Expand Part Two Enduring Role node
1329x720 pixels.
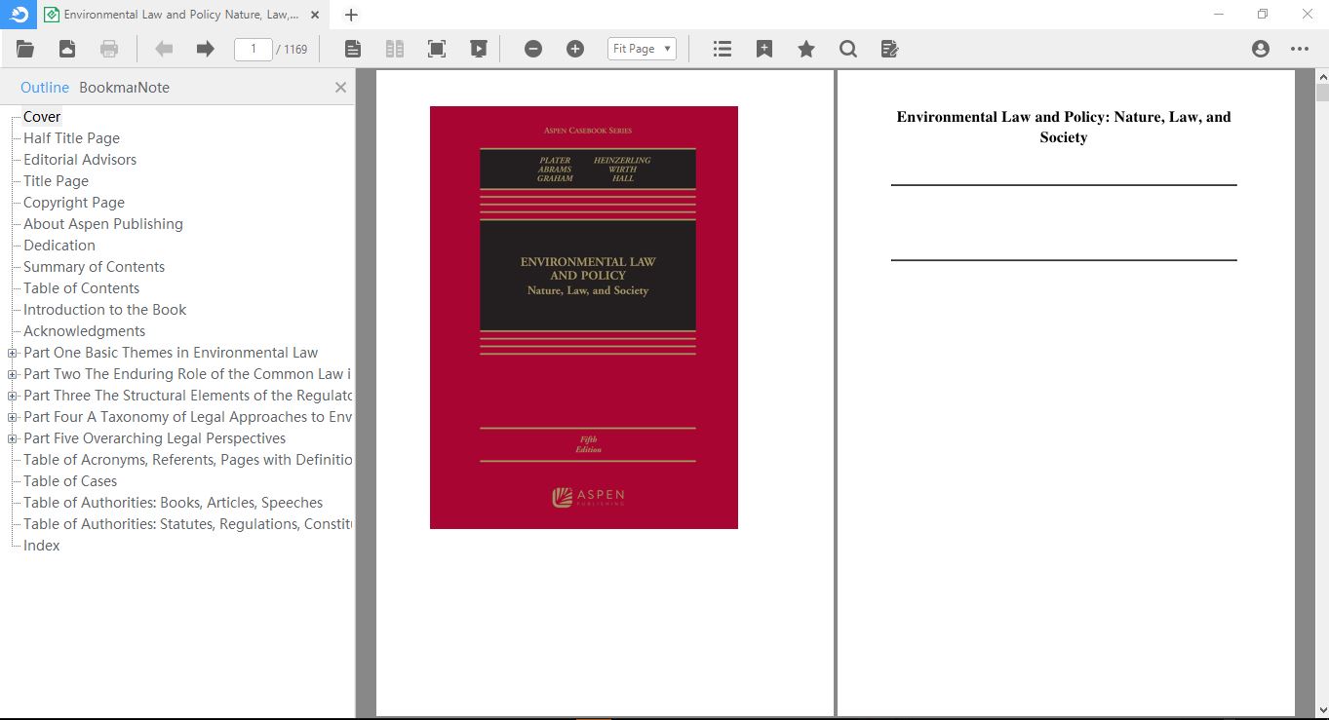coord(12,374)
